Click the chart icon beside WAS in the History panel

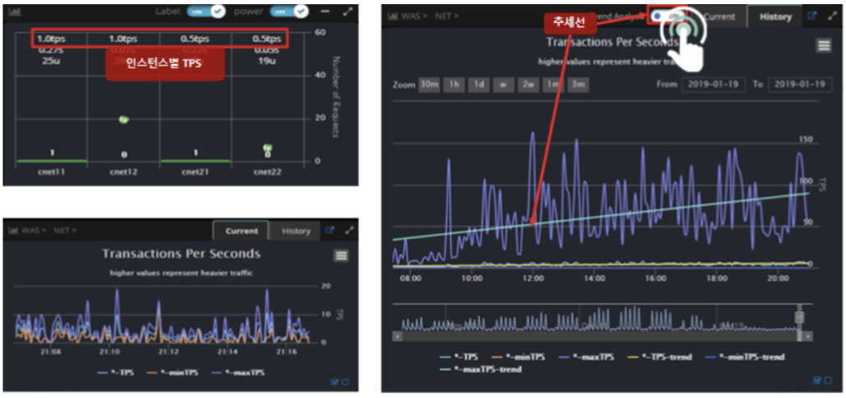click(393, 16)
